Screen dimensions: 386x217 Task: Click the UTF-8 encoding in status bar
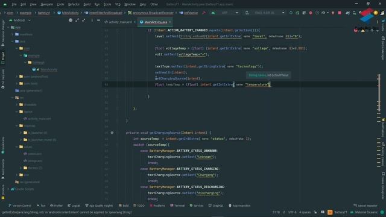pos(292,212)
